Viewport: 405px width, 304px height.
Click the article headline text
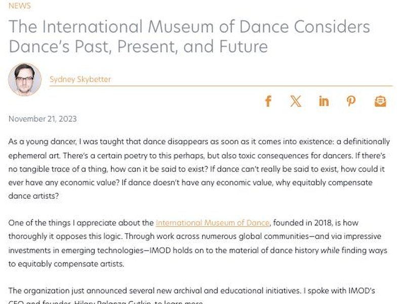pyautogui.click(x=189, y=36)
